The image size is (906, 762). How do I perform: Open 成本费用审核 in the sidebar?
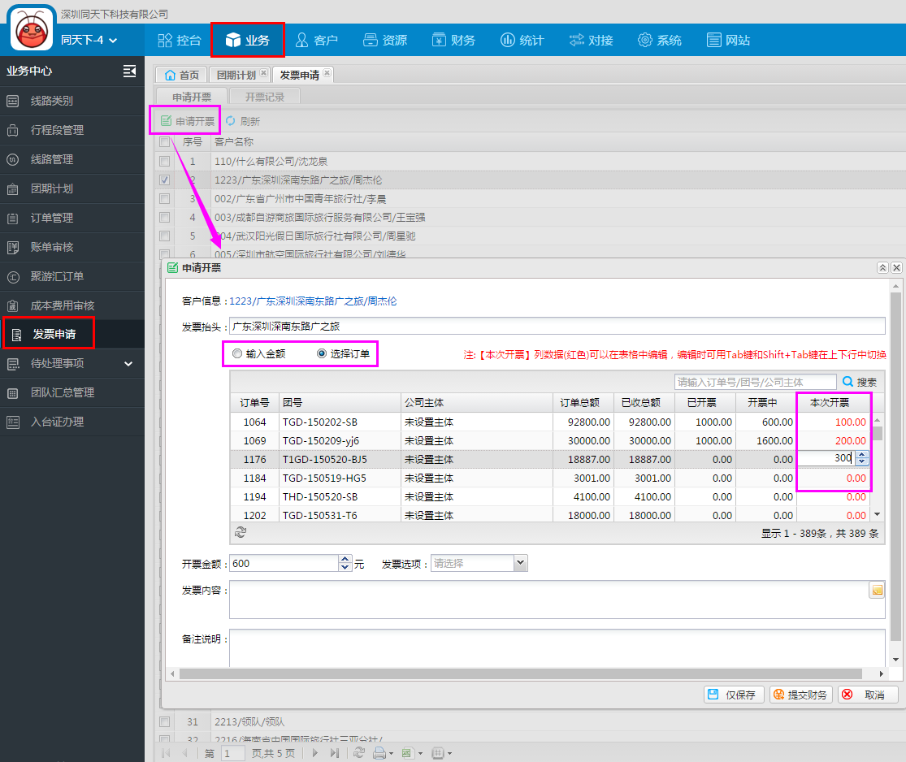click(x=72, y=305)
